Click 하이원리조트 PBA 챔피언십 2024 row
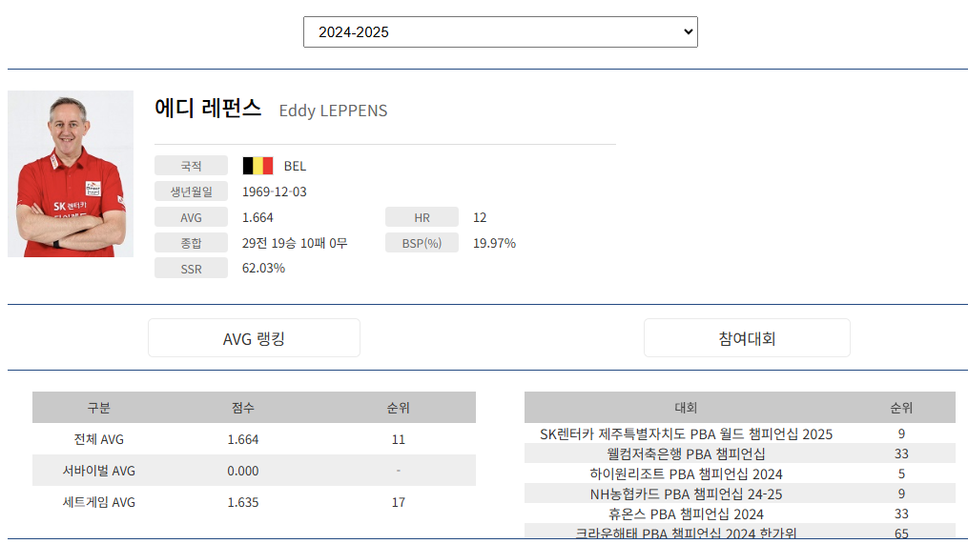 pyautogui.click(x=739, y=473)
